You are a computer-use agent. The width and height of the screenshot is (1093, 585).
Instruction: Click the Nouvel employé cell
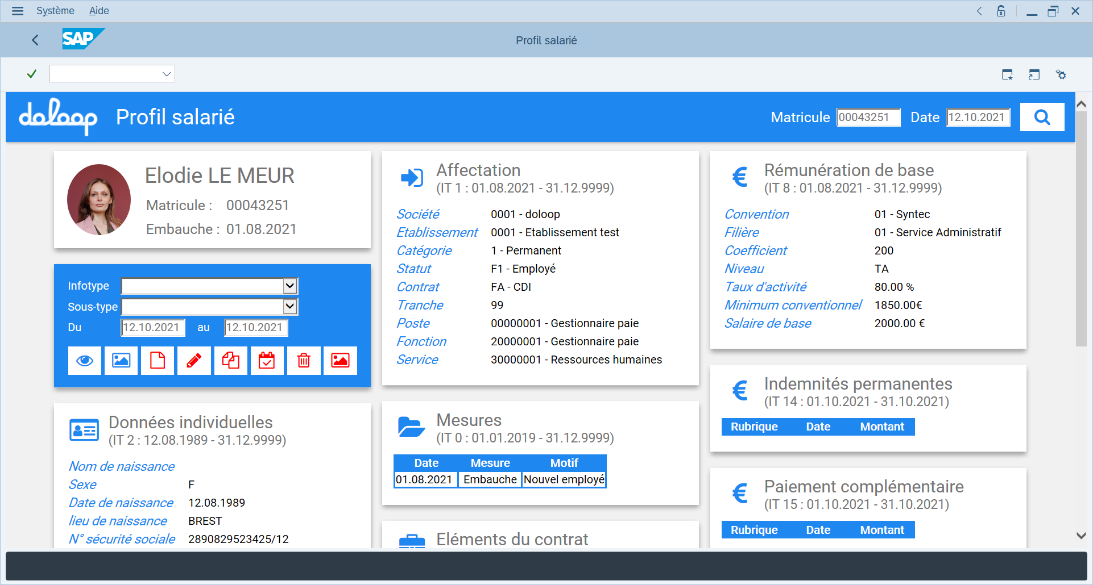pos(564,480)
